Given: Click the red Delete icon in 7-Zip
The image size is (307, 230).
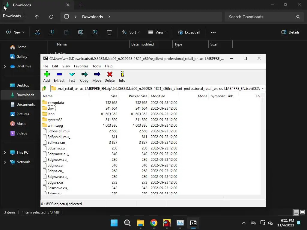Looking at the screenshot, I should 110,74.
